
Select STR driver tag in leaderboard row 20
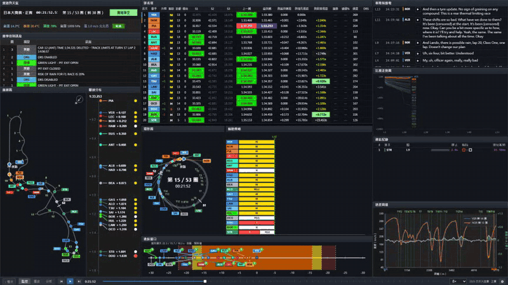[154, 120]
